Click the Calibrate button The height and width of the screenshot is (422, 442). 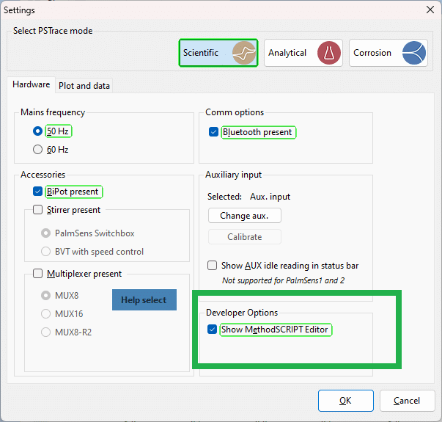point(244,237)
